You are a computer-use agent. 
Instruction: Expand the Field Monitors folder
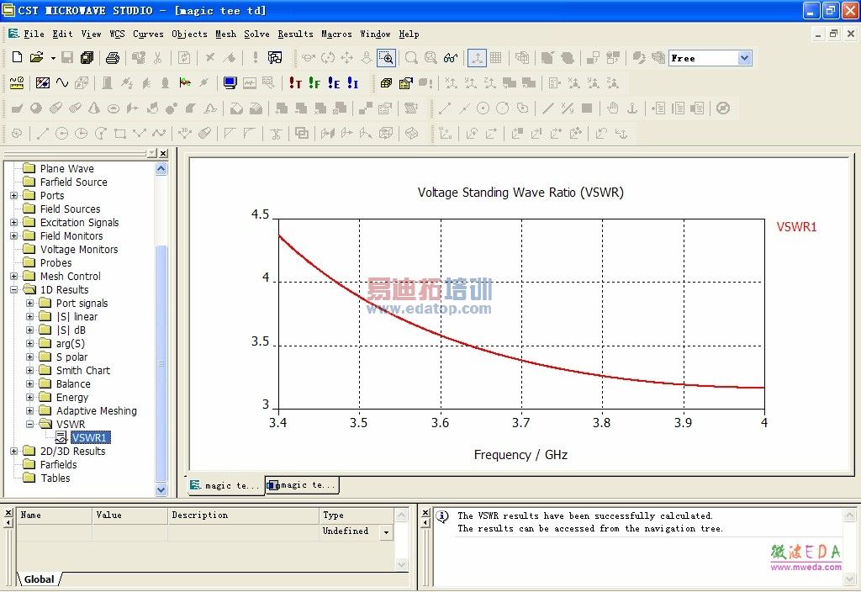tap(13, 235)
